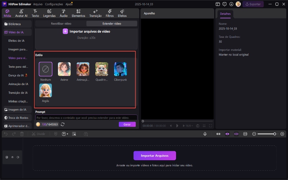Redo the last action
The image size is (288, 180).
click(14, 134)
